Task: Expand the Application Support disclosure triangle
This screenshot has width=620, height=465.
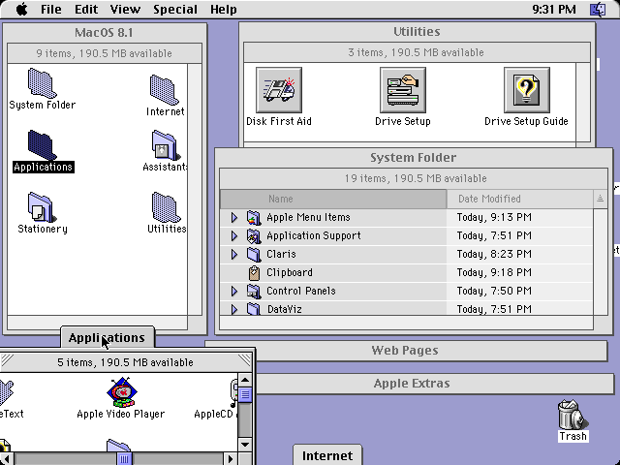Action: point(234,236)
